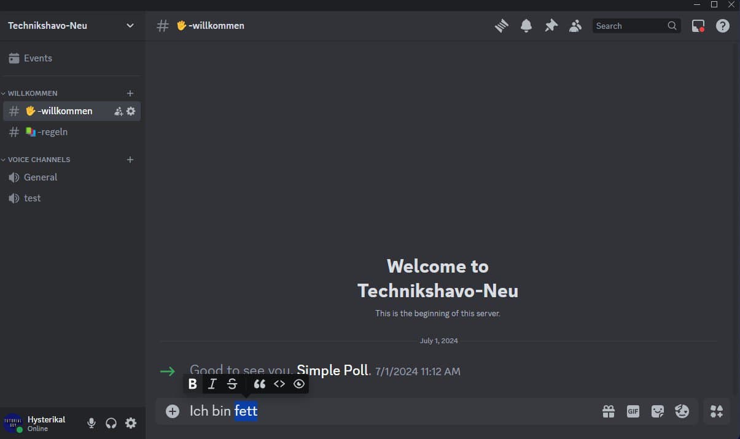
Task: Open the Threads icon in channel header
Action: click(x=502, y=26)
